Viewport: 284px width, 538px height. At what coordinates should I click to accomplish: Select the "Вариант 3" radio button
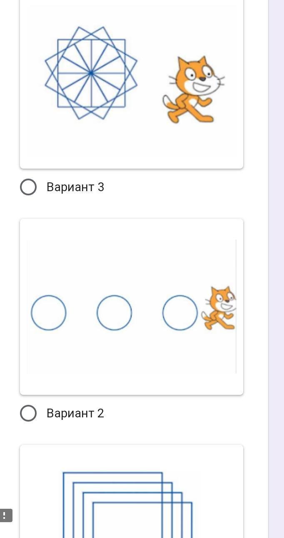pyautogui.click(x=28, y=187)
